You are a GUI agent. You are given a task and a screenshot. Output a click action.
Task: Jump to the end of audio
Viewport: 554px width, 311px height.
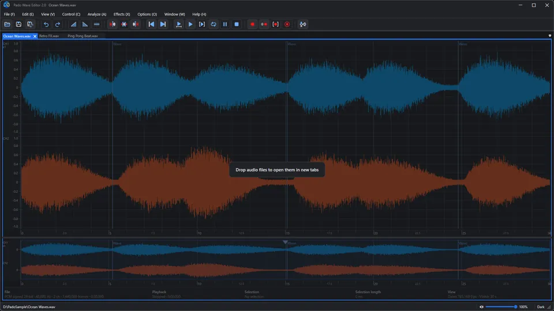click(163, 24)
